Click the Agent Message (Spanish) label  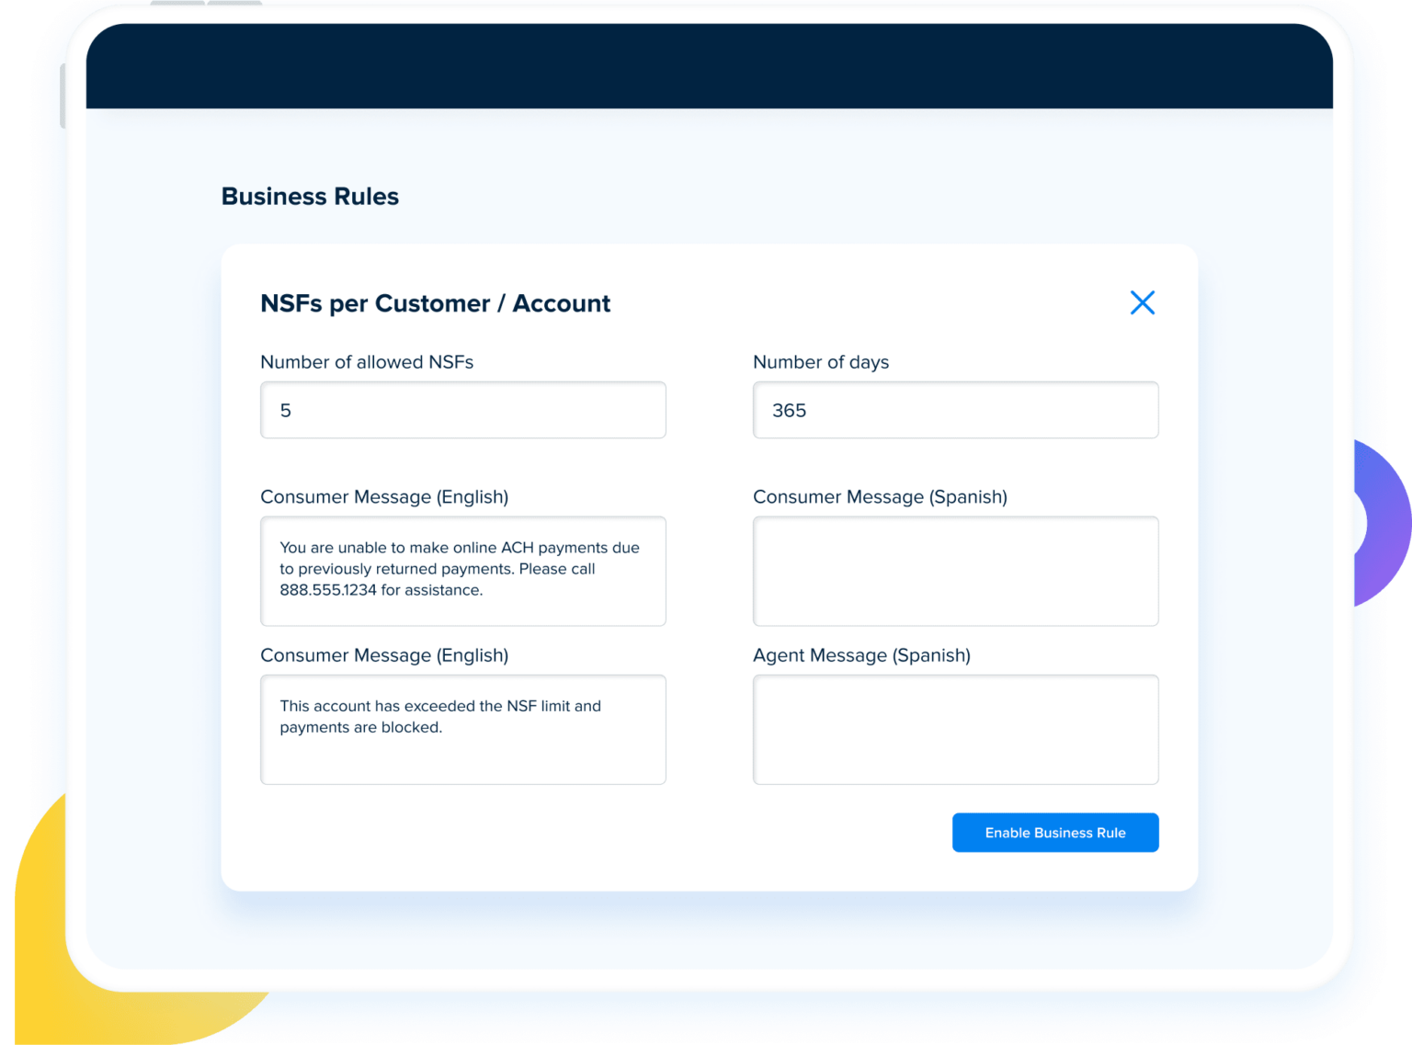(x=861, y=654)
